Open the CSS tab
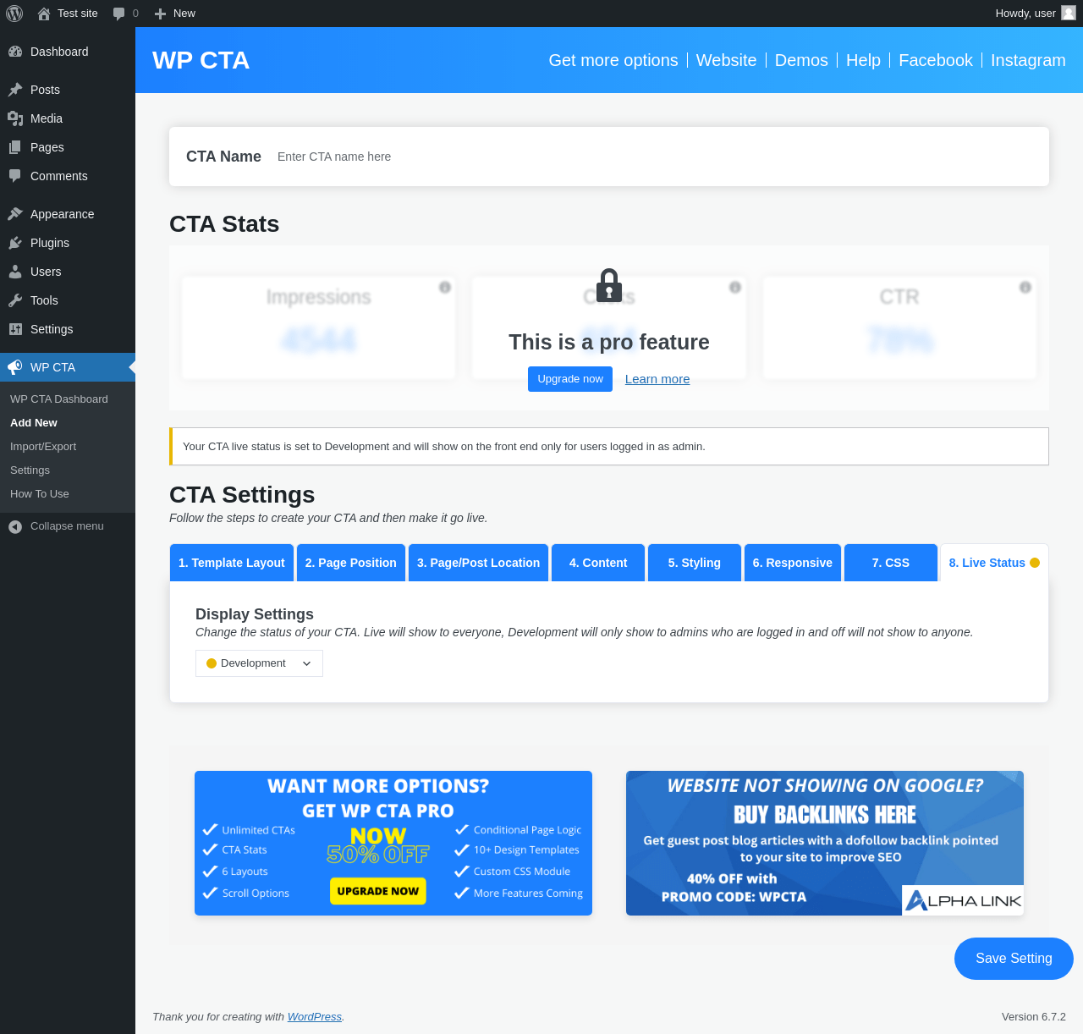Image resolution: width=1083 pixels, height=1034 pixels. tap(891, 563)
